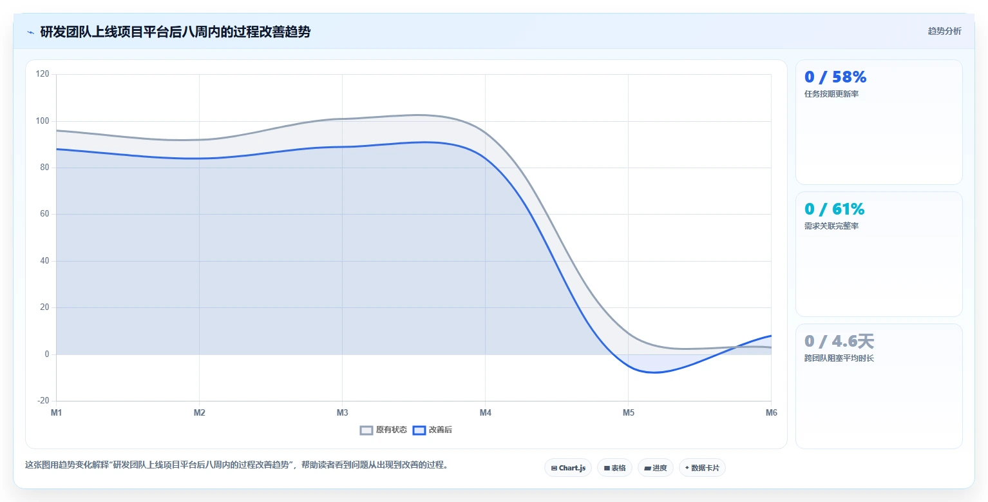Click the chart title 研发团队上线项目平台后八周内的过程改善趋势
This screenshot has width=988, height=502.
[175, 32]
